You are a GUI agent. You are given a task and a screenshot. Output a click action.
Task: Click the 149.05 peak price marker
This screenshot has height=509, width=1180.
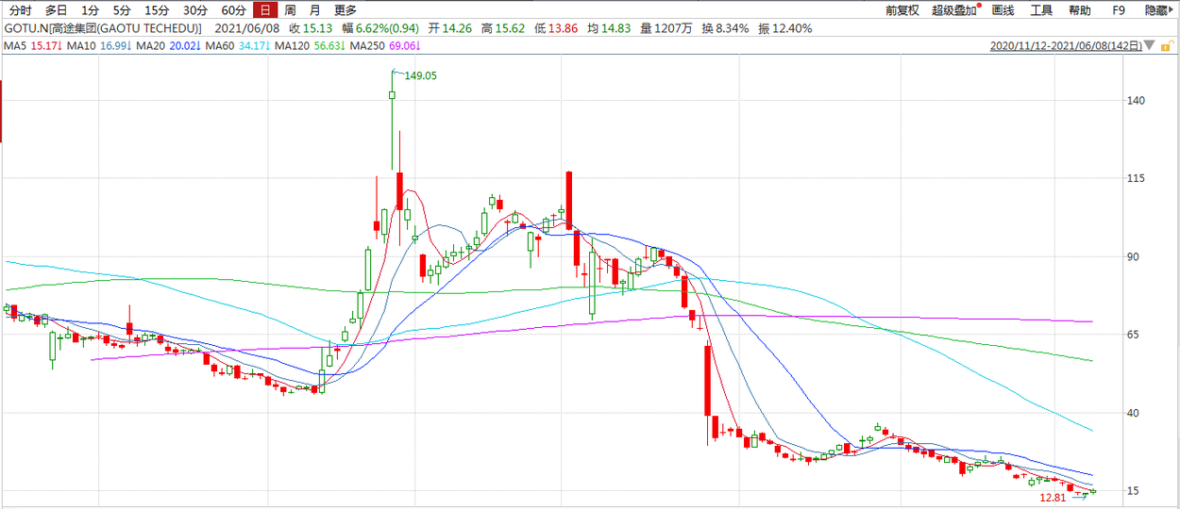[420, 75]
